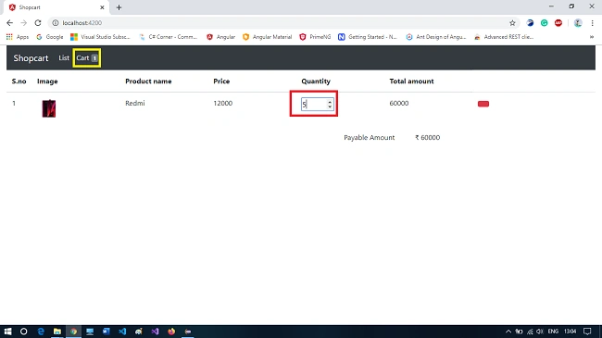
Task: Remove Redmi using the red delete button
Action: tap(483, 104)
